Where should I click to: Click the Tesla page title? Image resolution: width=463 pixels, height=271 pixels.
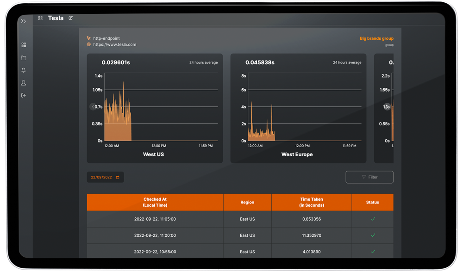click(56, 18)
